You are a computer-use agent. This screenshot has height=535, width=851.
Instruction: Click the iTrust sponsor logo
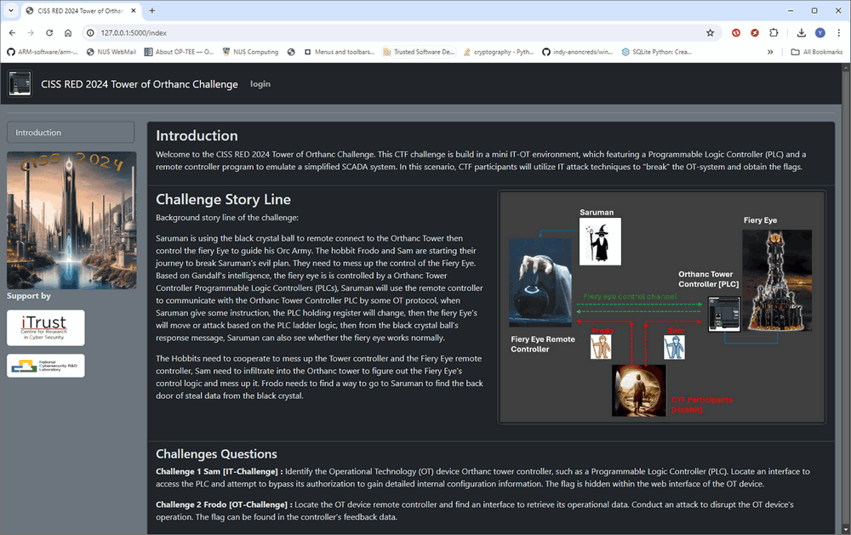(46, 327)
